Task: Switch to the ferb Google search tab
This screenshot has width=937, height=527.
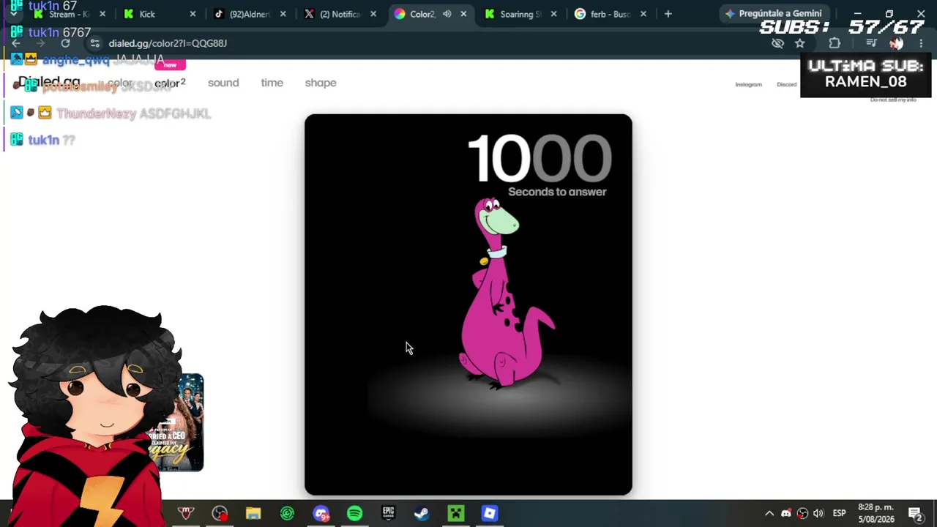Action: click(x=610, y=14)
